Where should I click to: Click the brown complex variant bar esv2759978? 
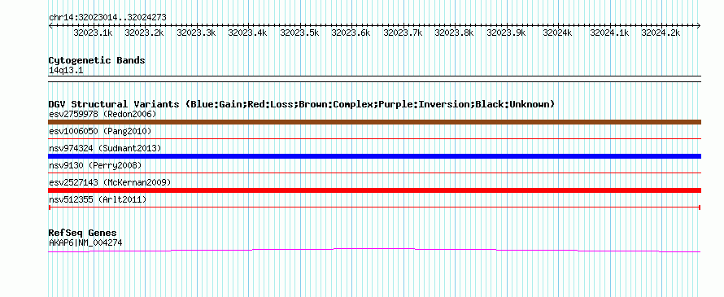coord(374,122)
